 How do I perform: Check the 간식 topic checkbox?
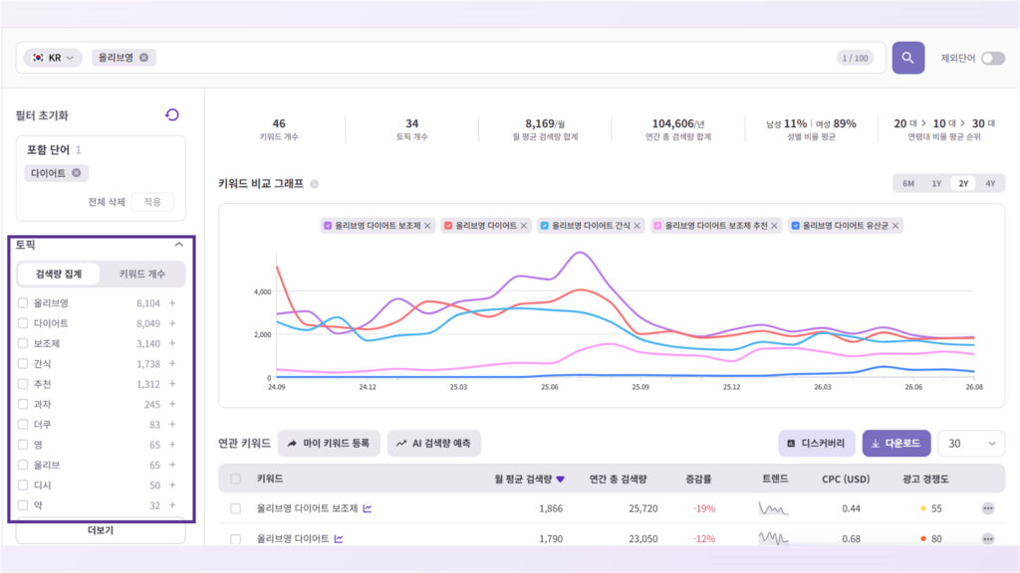point(23,364)
